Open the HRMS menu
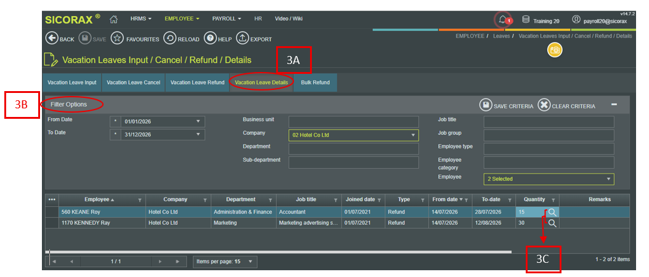Screen dimensions: 649x277 pyautogui.click(x=141, y=18)
